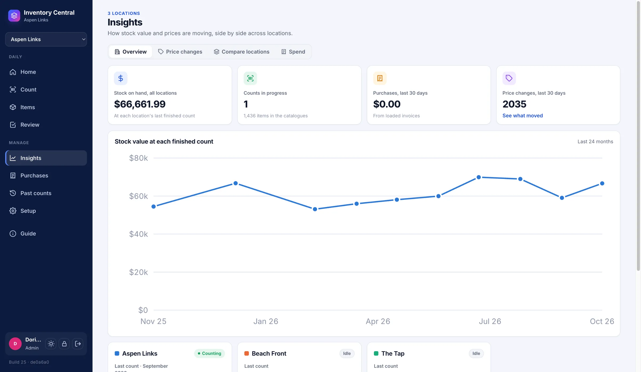This screenshot has height=372, width=641.
Task: Click the Last 24 months label
Action: point(595,142)
